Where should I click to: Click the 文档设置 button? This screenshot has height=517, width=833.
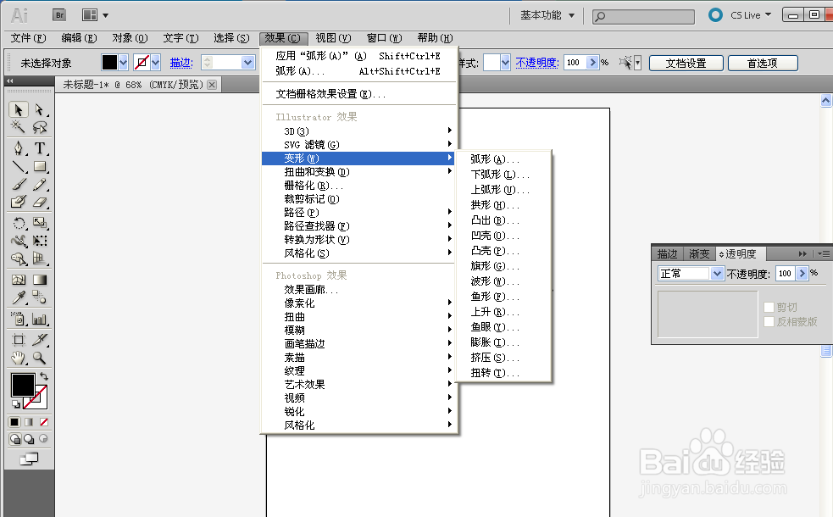click(686, 63)
